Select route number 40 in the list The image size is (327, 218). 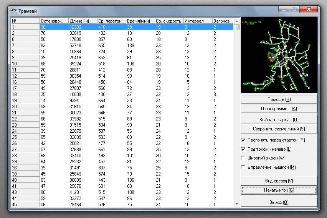(x=115, y=180)
